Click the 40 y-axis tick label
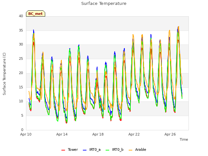Screen dimensions: 208x156 21,16
